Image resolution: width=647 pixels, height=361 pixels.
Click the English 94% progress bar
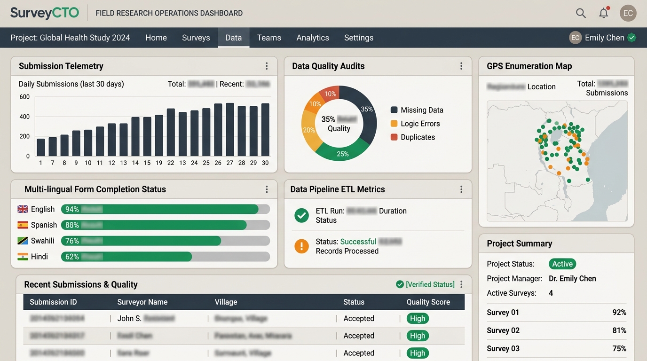pos(166,209)
